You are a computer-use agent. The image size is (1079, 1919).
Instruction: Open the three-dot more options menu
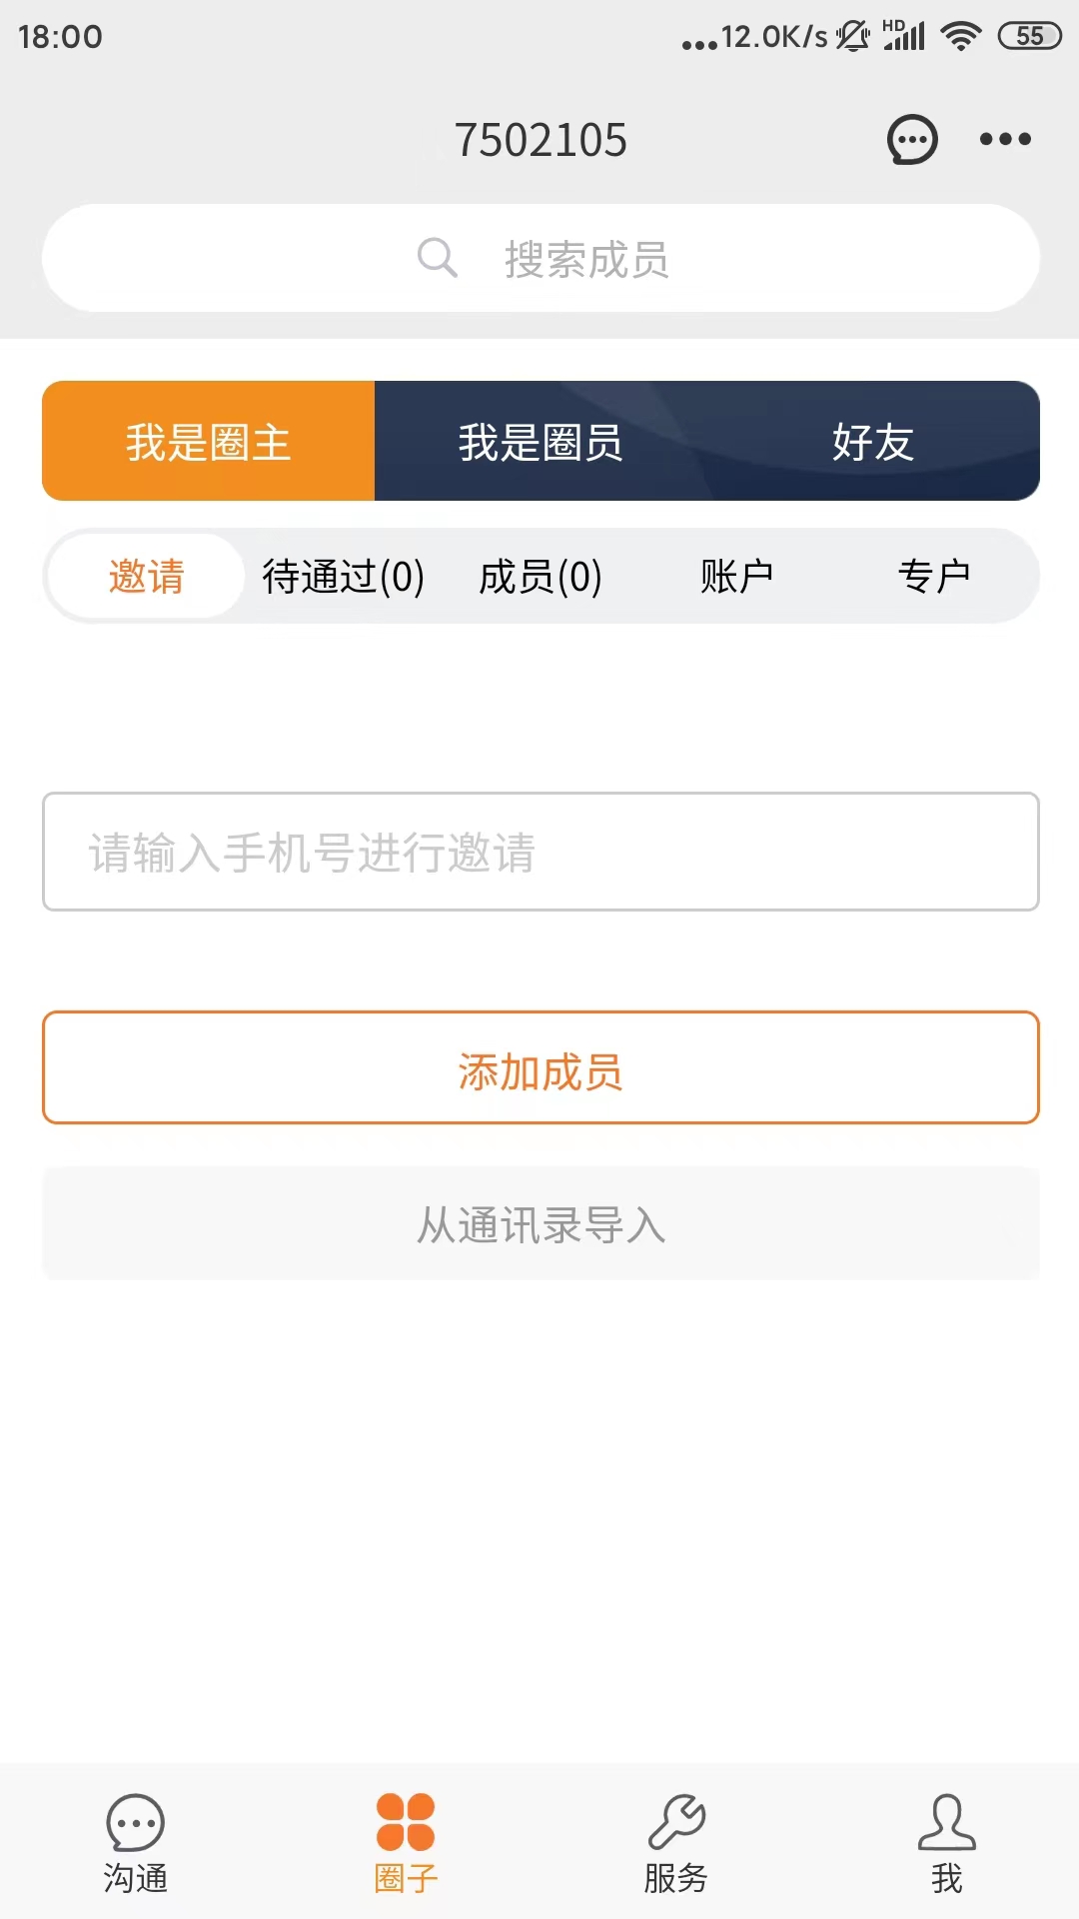(x=1004, y=139)
